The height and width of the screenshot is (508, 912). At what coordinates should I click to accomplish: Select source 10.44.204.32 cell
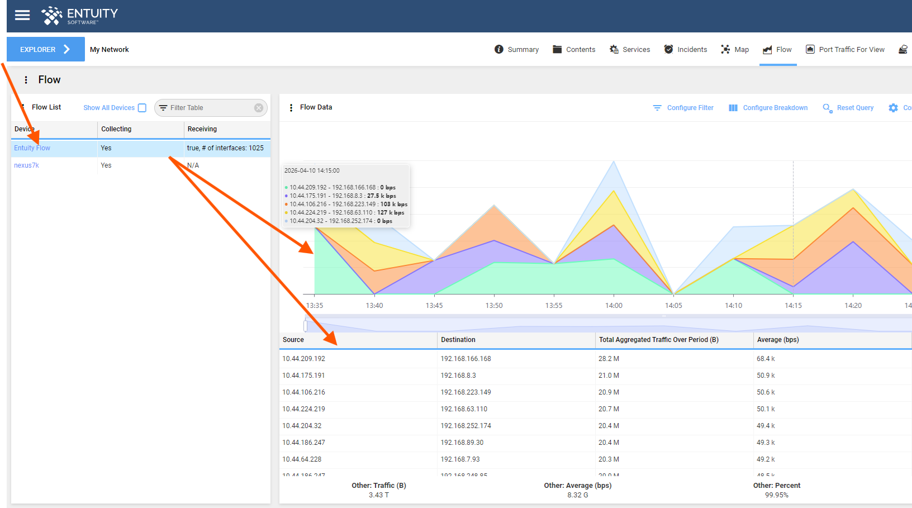[358, 426]
